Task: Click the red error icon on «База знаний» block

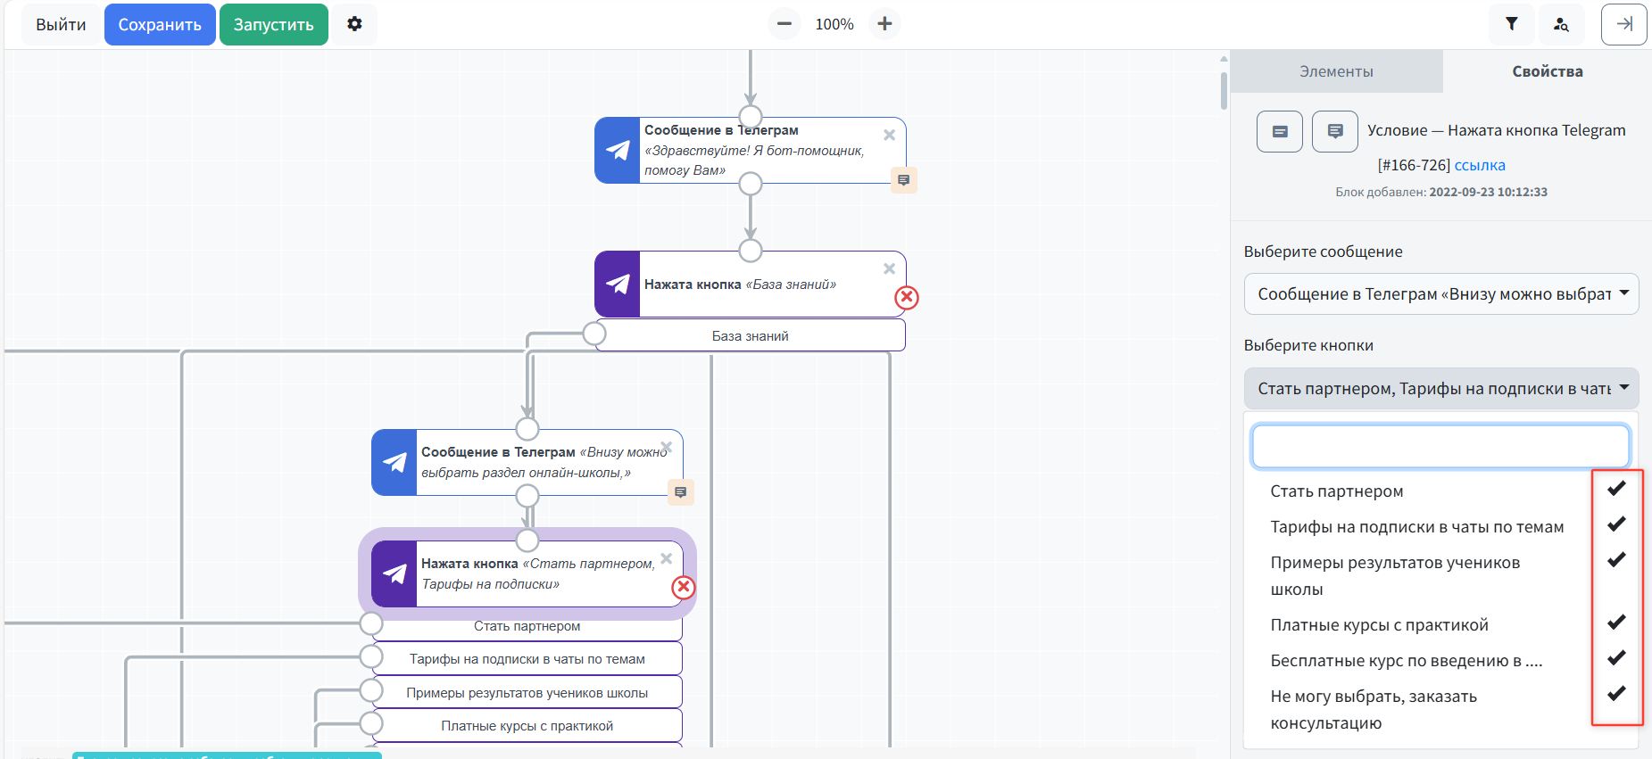Action: tap(907, 298)
